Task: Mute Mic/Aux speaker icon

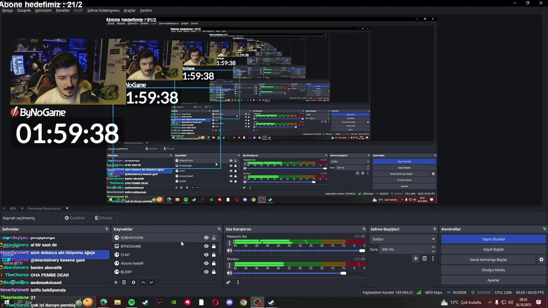Action: (x=229, y=273)
